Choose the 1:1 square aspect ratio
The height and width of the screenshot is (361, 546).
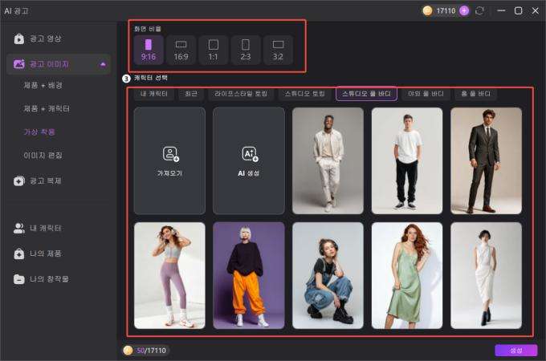point(213,50)
